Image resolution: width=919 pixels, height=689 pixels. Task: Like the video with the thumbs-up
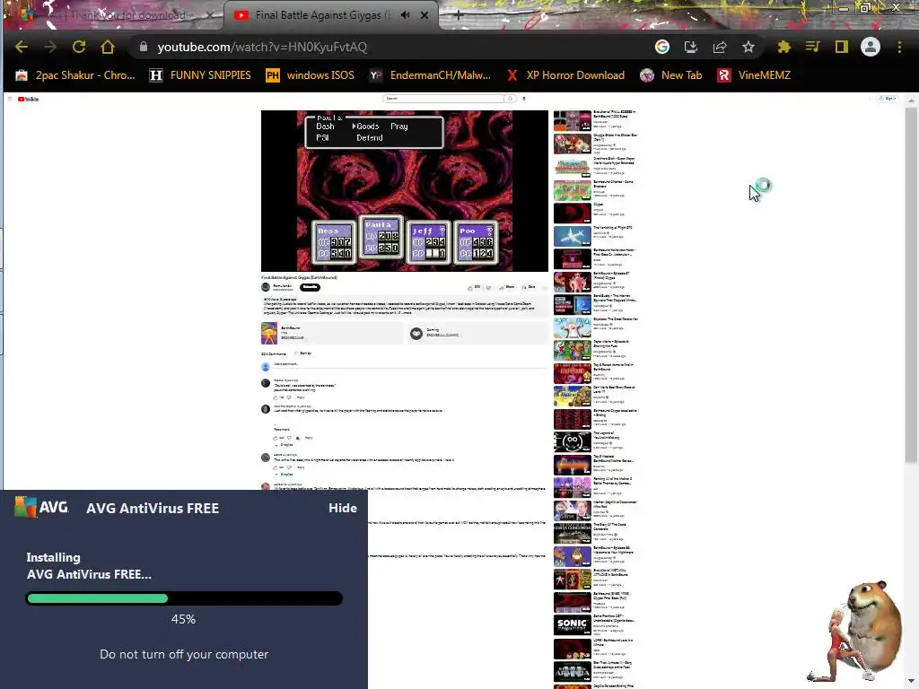coord(474,287)
